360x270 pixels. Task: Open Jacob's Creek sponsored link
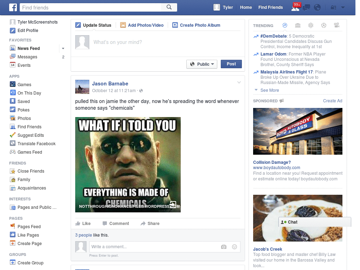tap(268, 249)
